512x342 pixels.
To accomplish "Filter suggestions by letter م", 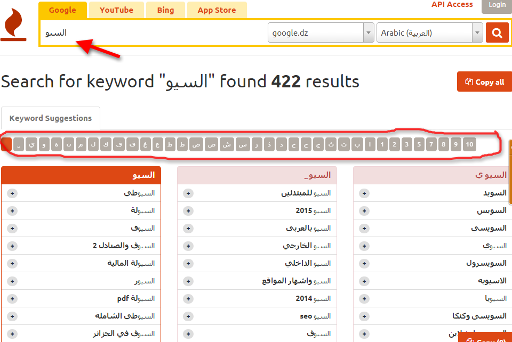I will click(81, 144).
